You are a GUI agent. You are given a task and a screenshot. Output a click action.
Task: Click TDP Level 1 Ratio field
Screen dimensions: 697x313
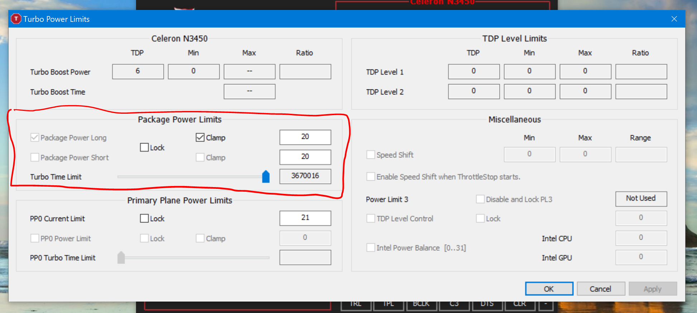tap(641, 72)
